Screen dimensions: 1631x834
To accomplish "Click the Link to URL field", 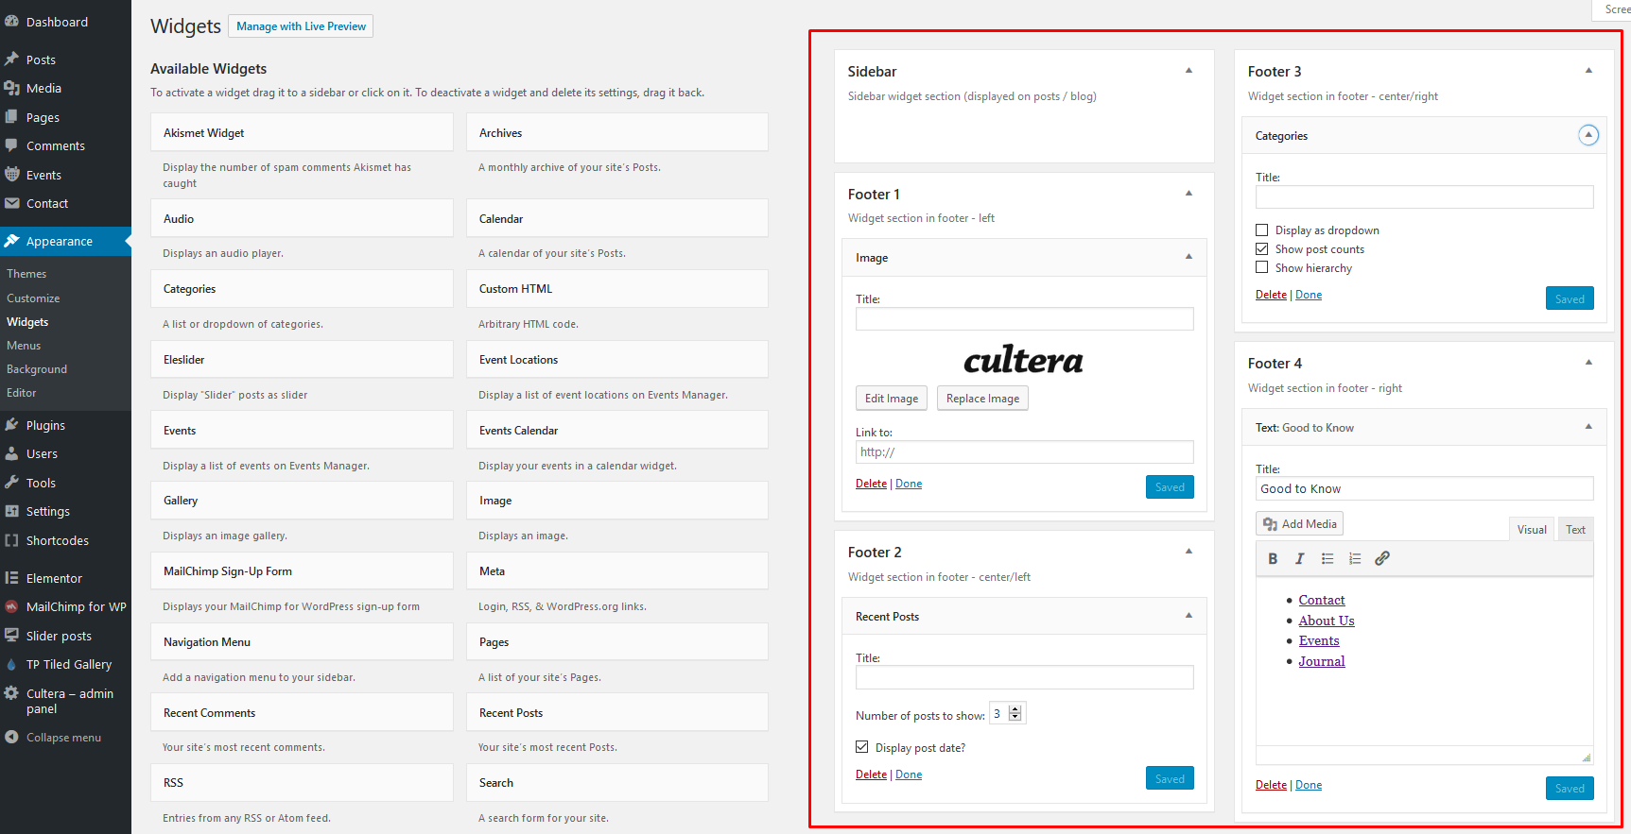I will click(1024, 452).
